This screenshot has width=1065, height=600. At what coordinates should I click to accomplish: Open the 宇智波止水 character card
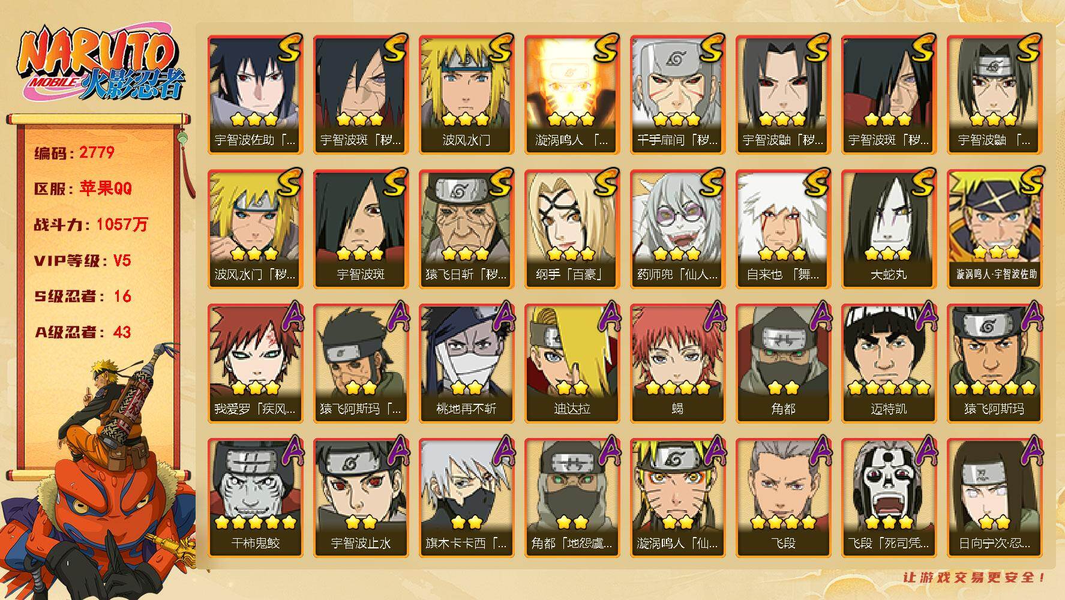[361, 498]
